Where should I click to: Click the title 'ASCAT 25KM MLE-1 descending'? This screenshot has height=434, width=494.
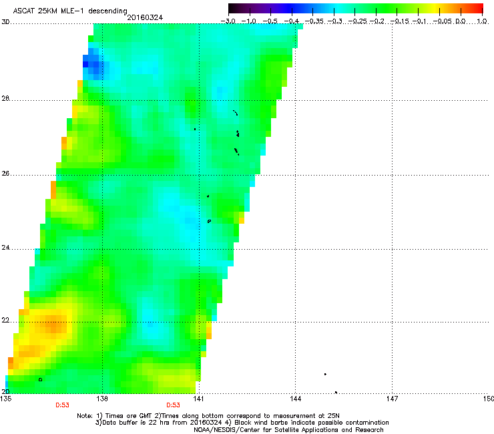(70, 11)
